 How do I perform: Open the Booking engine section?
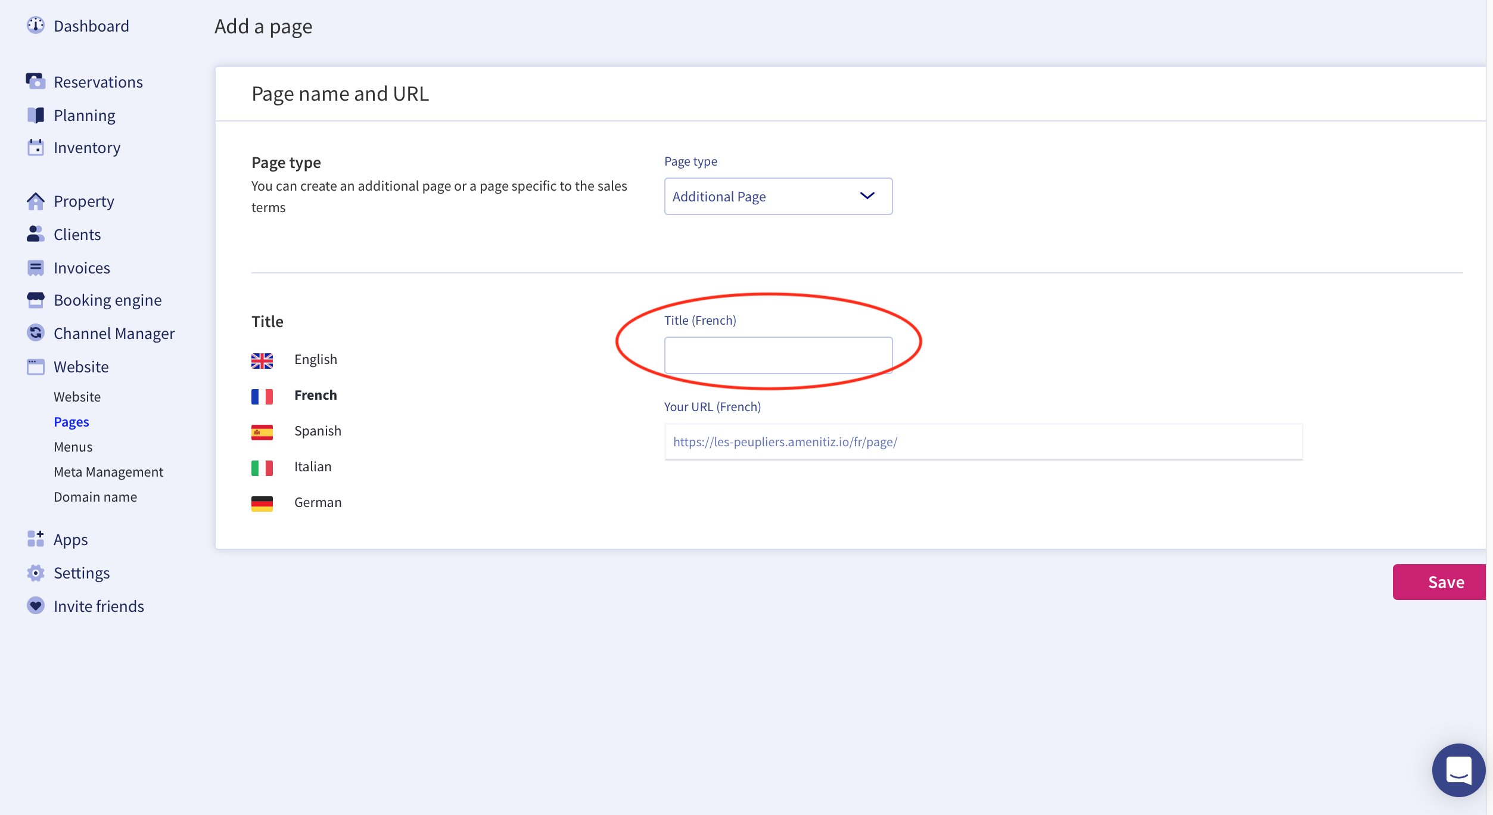pos(108,300)
